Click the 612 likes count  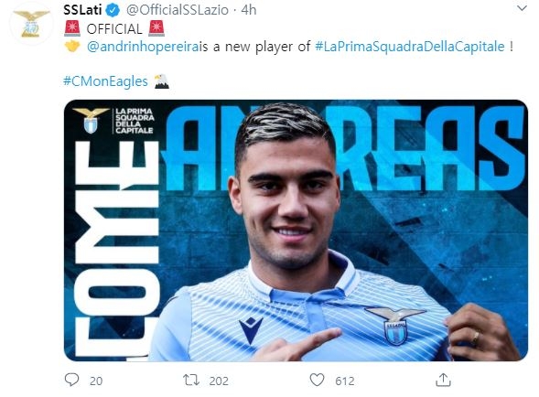tap(345, 381)
